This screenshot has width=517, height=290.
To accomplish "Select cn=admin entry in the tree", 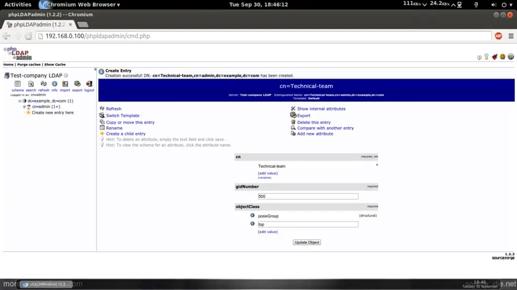I will pos(46,107).
